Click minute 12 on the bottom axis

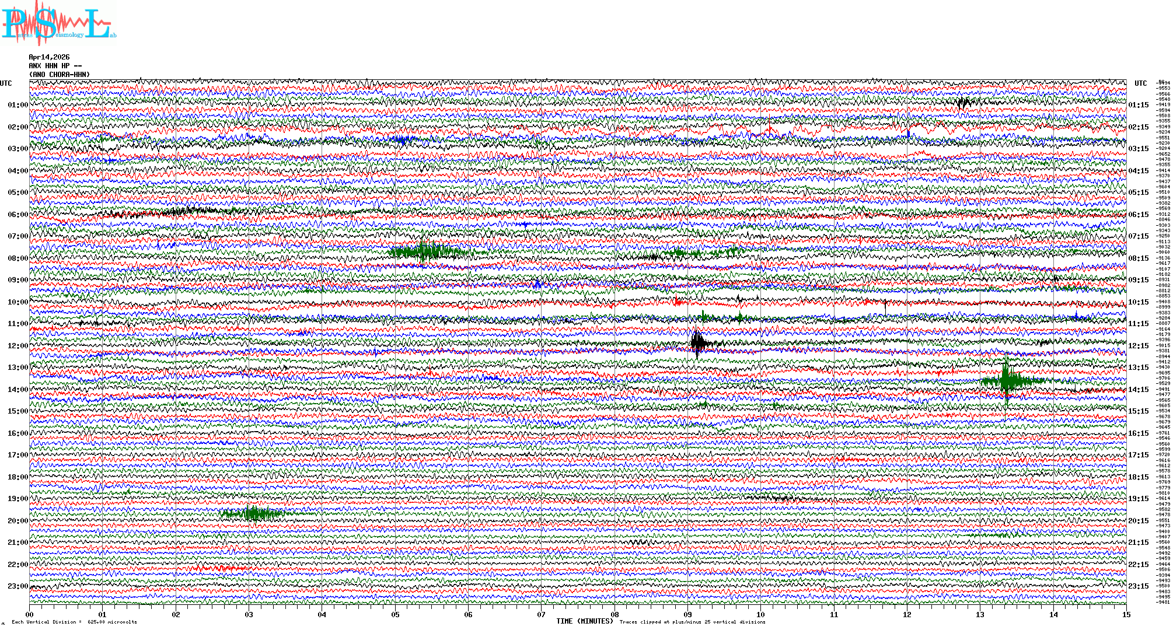[907, 614]
